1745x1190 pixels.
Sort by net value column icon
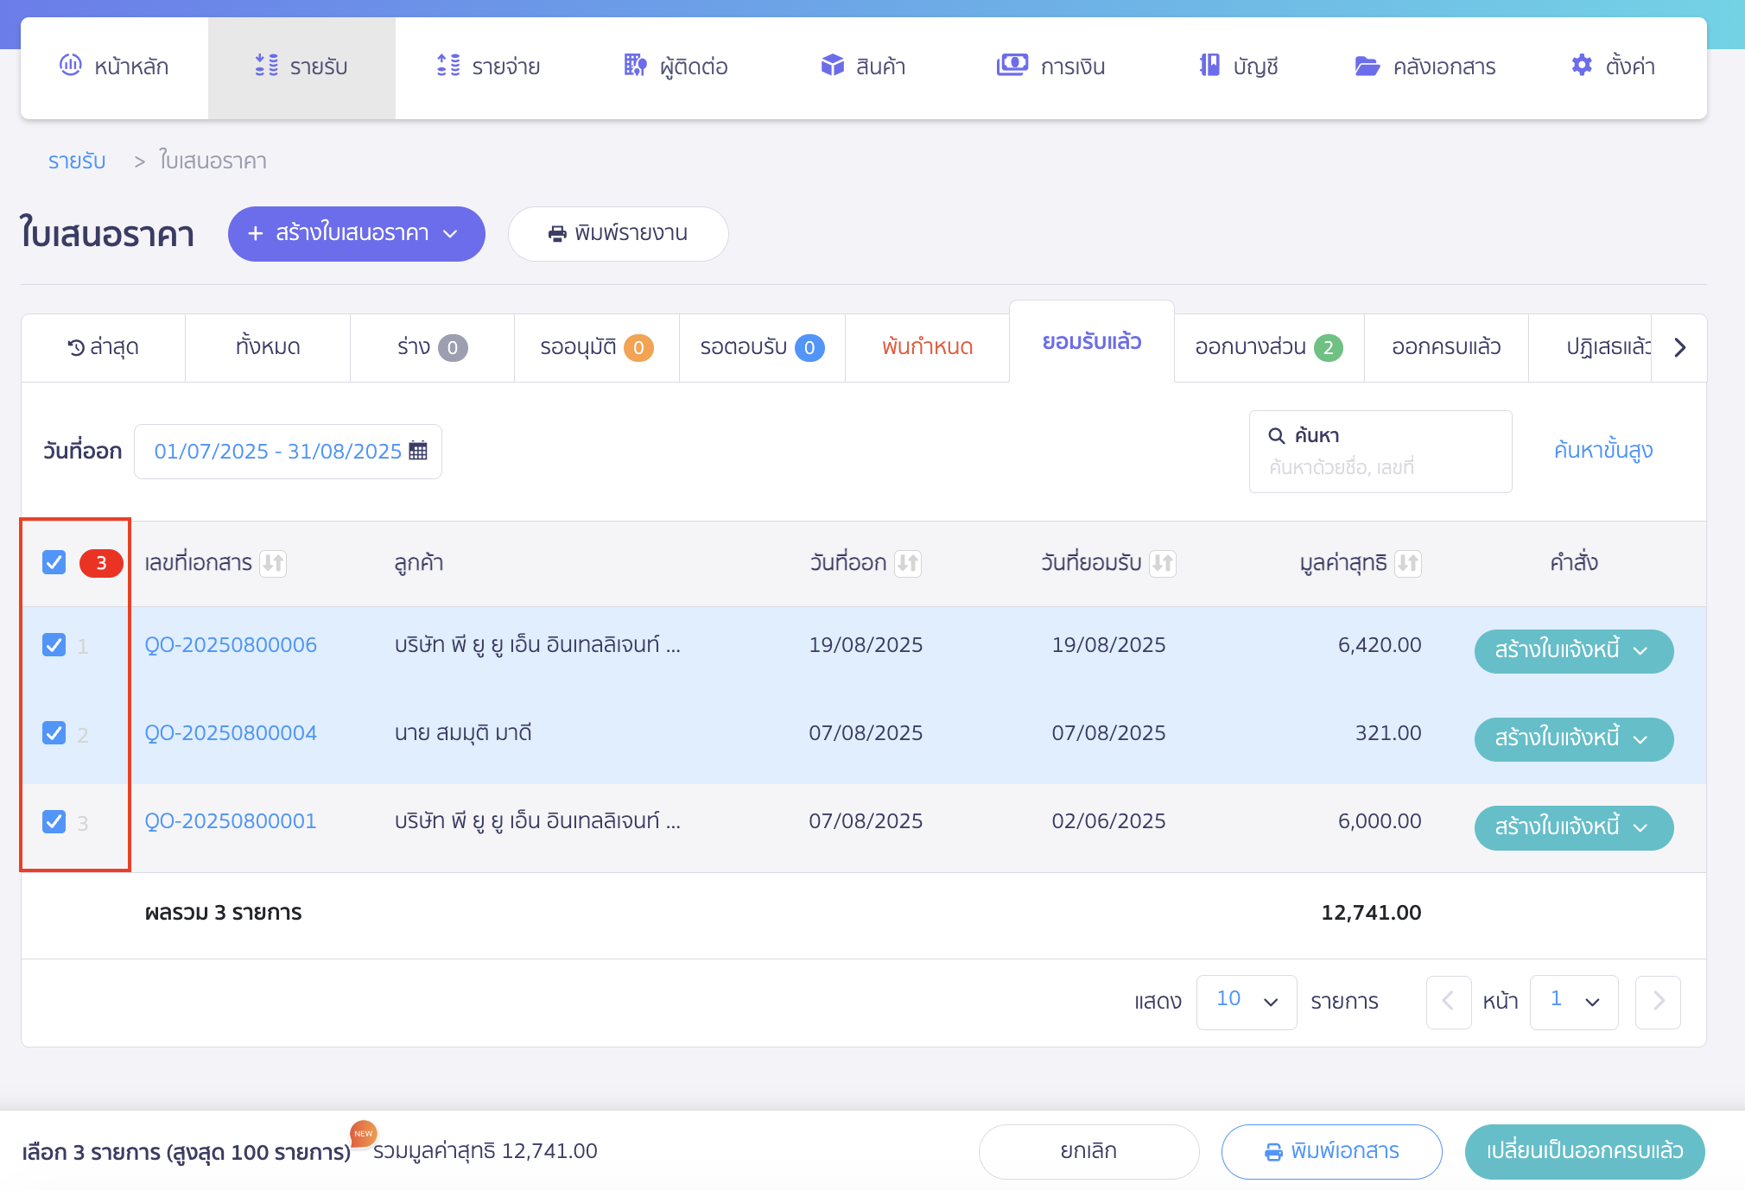[x=1408, y=563]
